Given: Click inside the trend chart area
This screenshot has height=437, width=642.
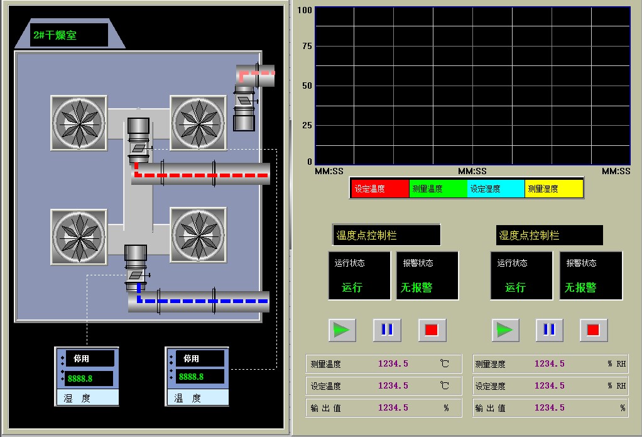Looking at the screenshot, I should pyautogui.click(x=472, y=86).
